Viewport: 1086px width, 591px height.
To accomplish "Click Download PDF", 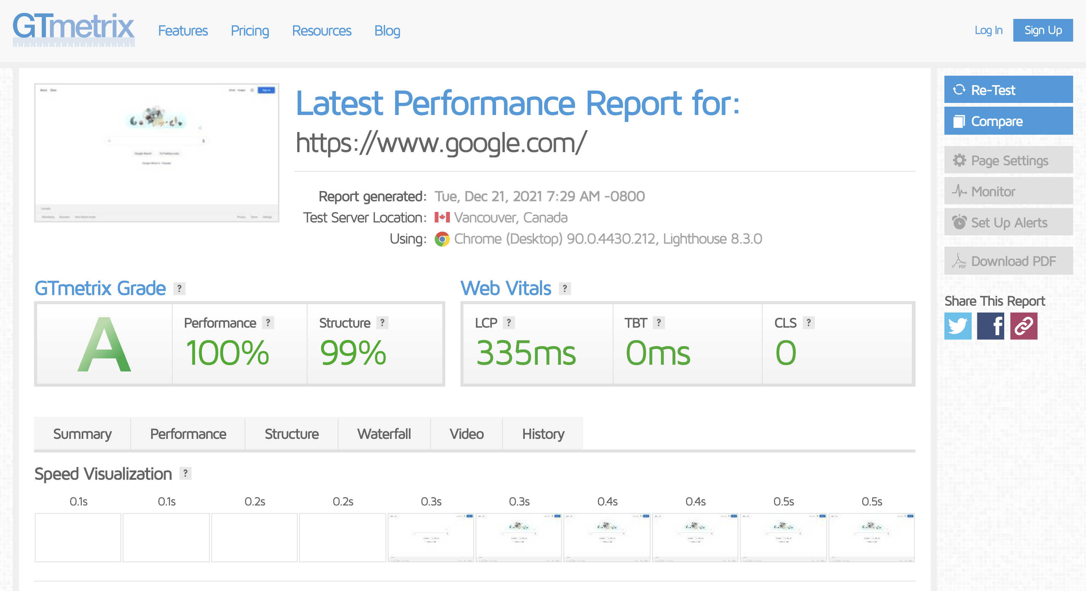I will [x=1008, y=261].
